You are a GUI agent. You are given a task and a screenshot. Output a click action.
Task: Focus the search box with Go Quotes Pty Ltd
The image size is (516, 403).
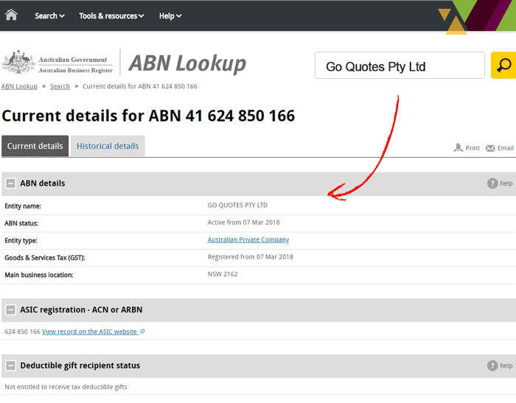pyautogui.click(x=400, y=65)
